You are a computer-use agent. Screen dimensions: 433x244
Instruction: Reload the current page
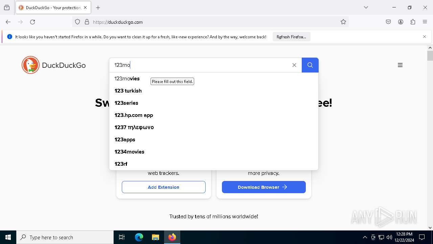[32, 22]
